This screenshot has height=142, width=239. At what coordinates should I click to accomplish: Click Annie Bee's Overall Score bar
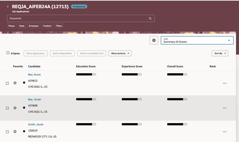coord(177,74)
